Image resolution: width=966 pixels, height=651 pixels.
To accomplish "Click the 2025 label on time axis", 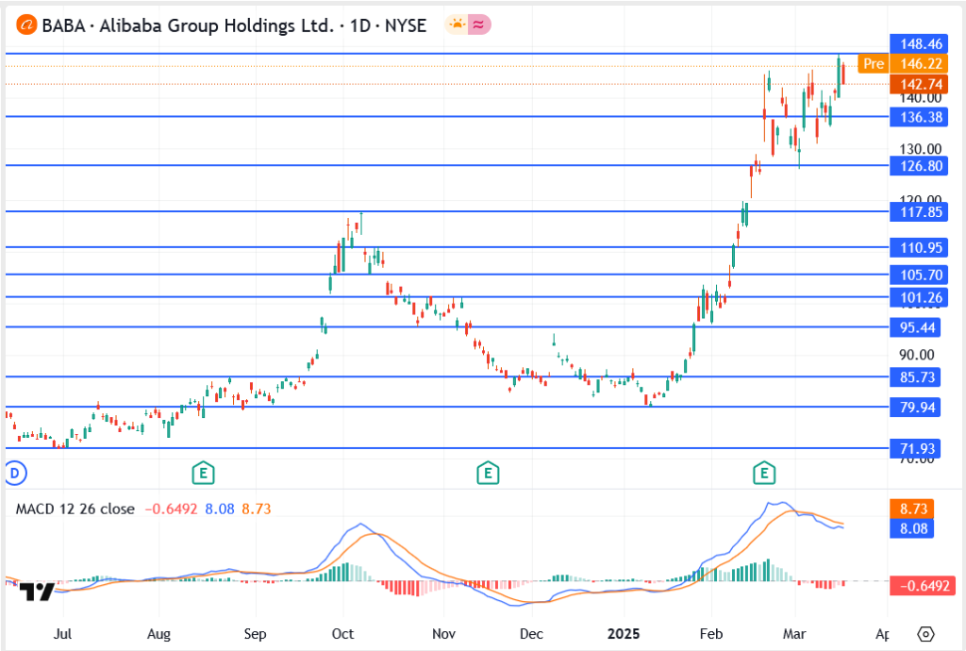I will 625,633.
